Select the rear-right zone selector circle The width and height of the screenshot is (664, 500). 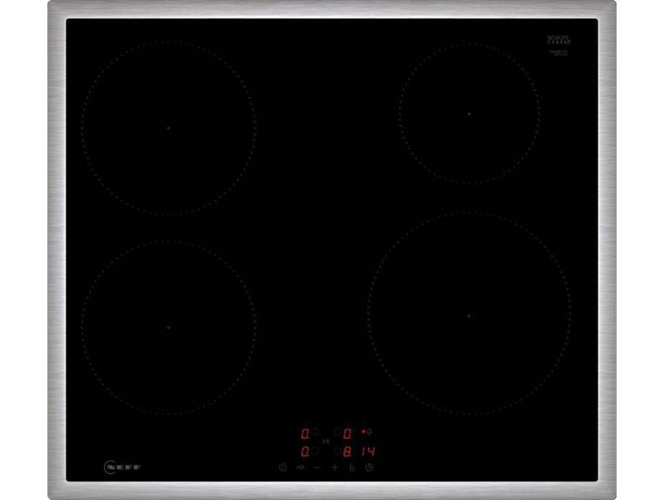(338, 432)
